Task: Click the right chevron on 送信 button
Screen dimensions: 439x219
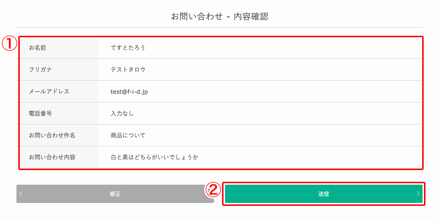Action: pyautogui.click(x=418, y=194)
